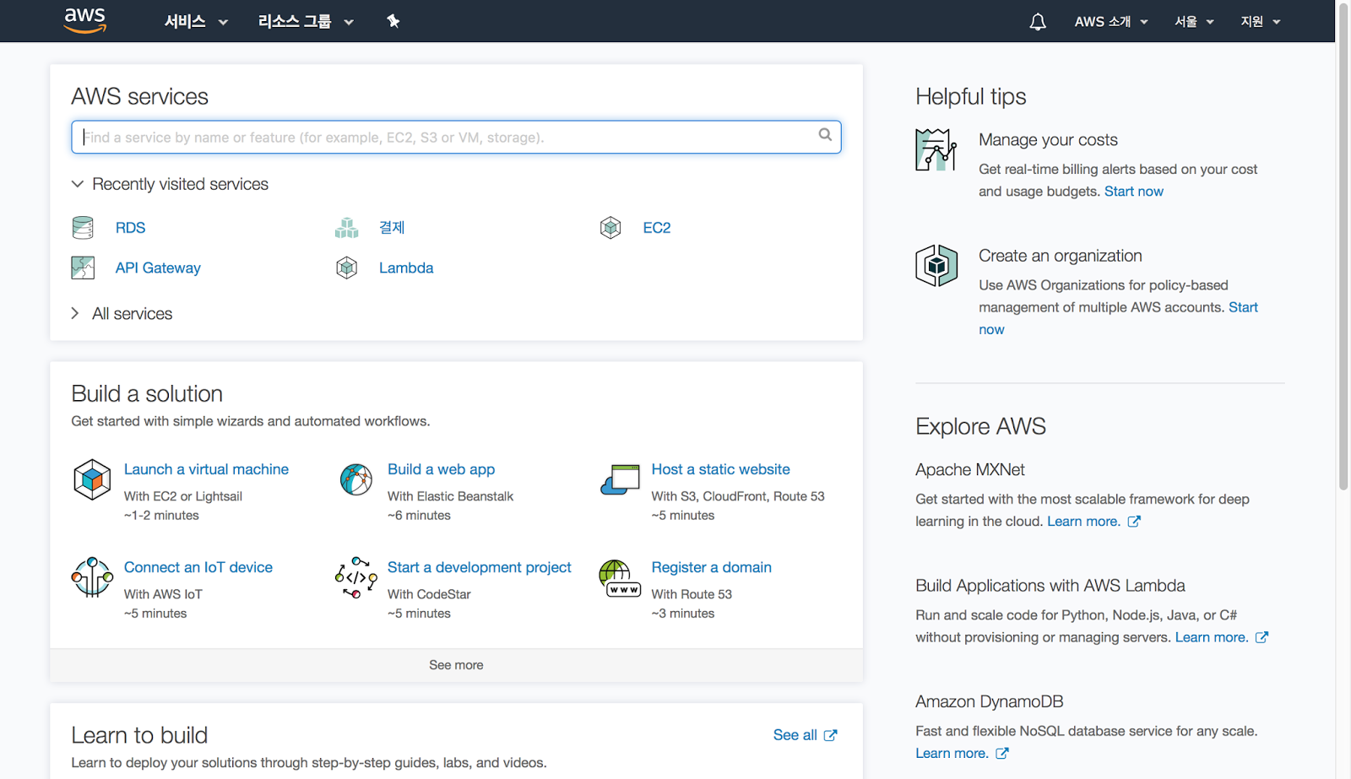Screen dimensions: 1351x779
Task: Open the AWS 소개 account dropdown
Action: coord(1111,21)
